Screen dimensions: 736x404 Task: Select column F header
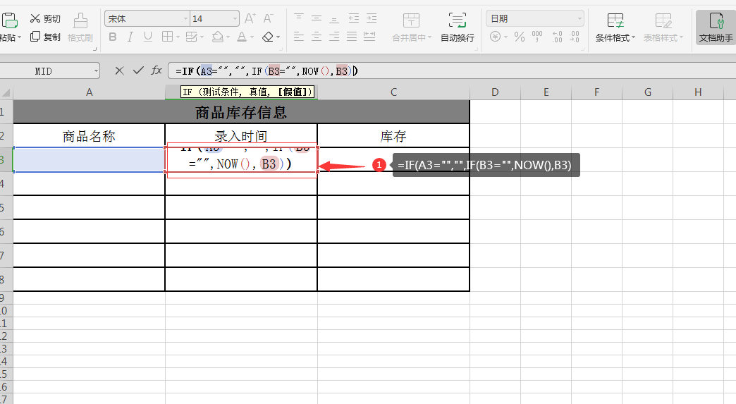[596, 92]
